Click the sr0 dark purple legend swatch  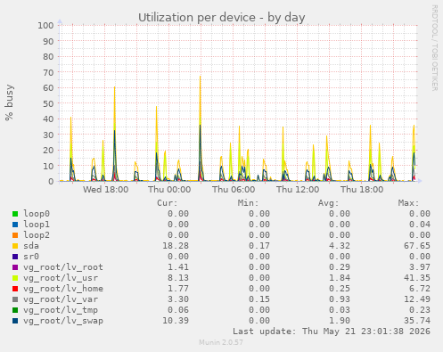(15, 257)
